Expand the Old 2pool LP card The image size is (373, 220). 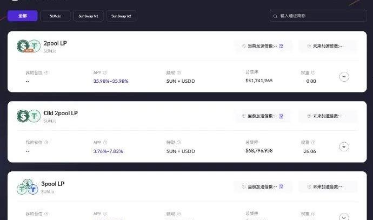(344, 146)
